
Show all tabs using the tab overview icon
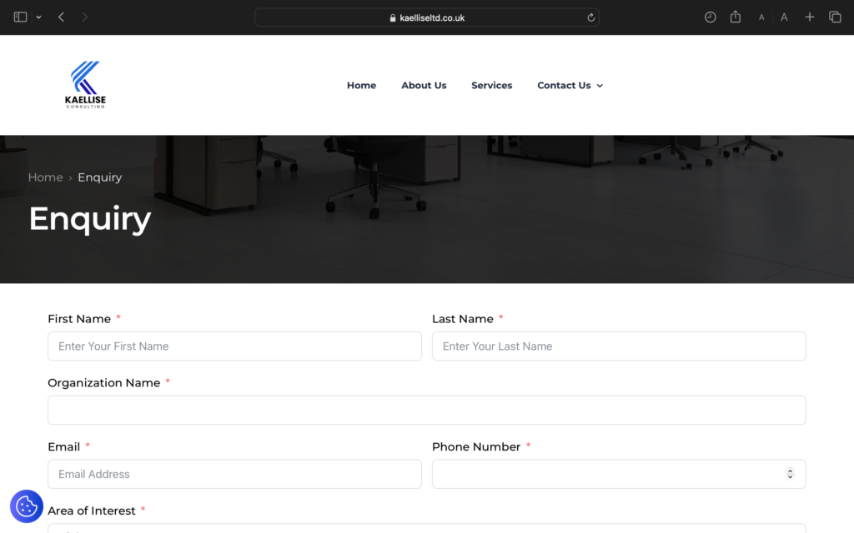pyautogui.click(x=835, y=17)
